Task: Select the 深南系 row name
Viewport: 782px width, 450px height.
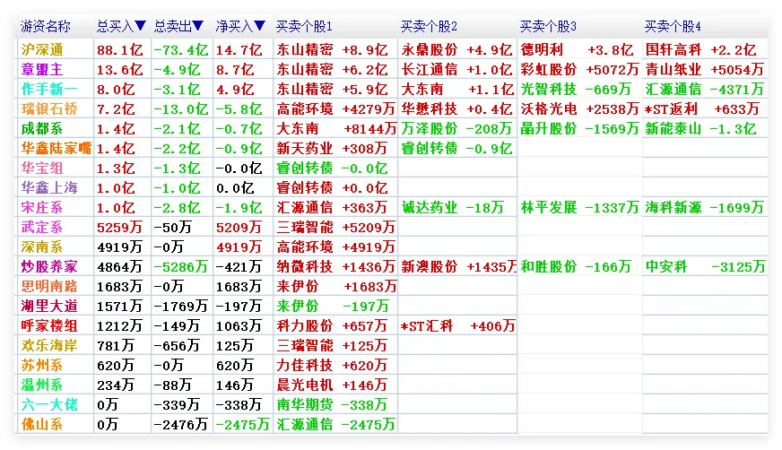Action: [x=42, y=247]
